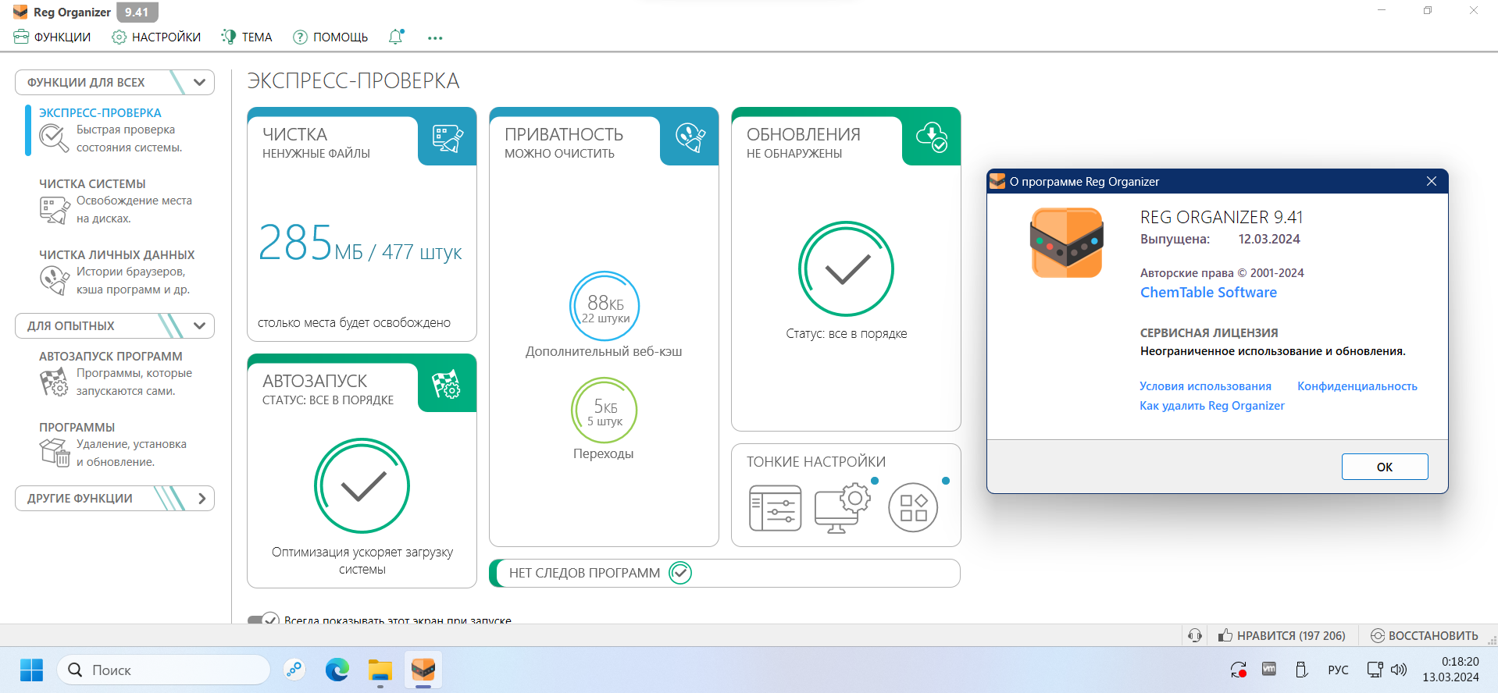This screenshot has width=1498, height=693.
Task: Click the РУС language indicator
Action: (1338, 670)
